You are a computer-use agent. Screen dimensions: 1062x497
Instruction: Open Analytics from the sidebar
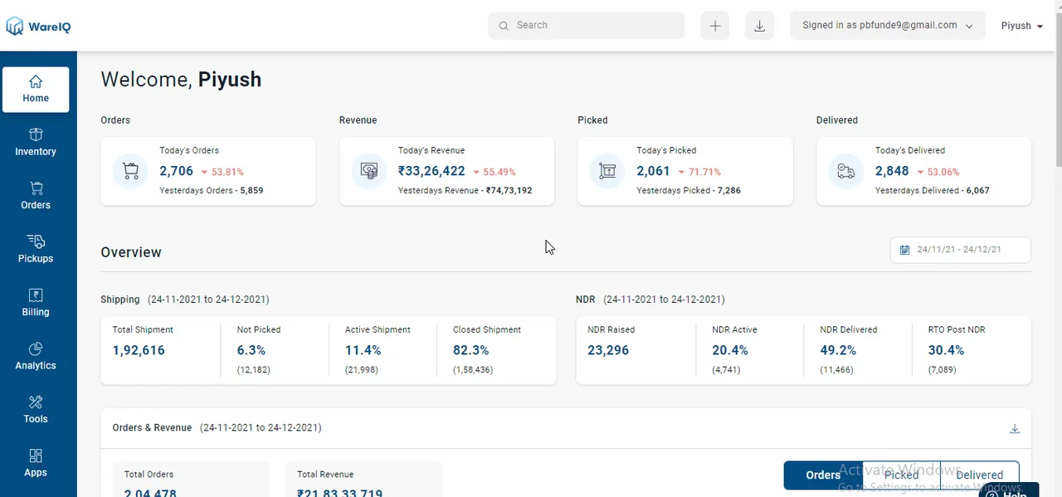pyautogui.click(x=36, y=357)
